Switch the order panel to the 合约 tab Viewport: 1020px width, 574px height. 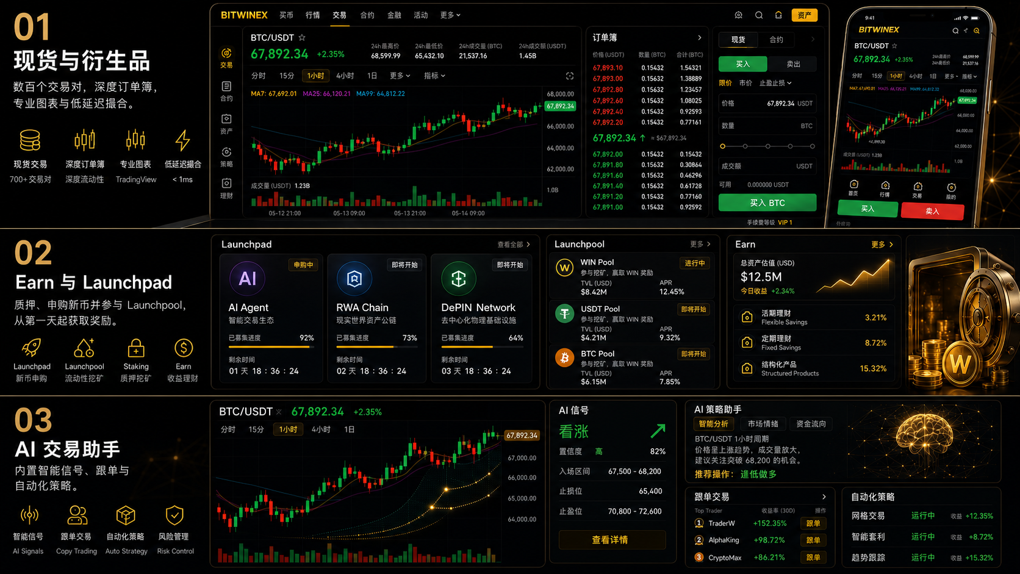coord(776,40)
